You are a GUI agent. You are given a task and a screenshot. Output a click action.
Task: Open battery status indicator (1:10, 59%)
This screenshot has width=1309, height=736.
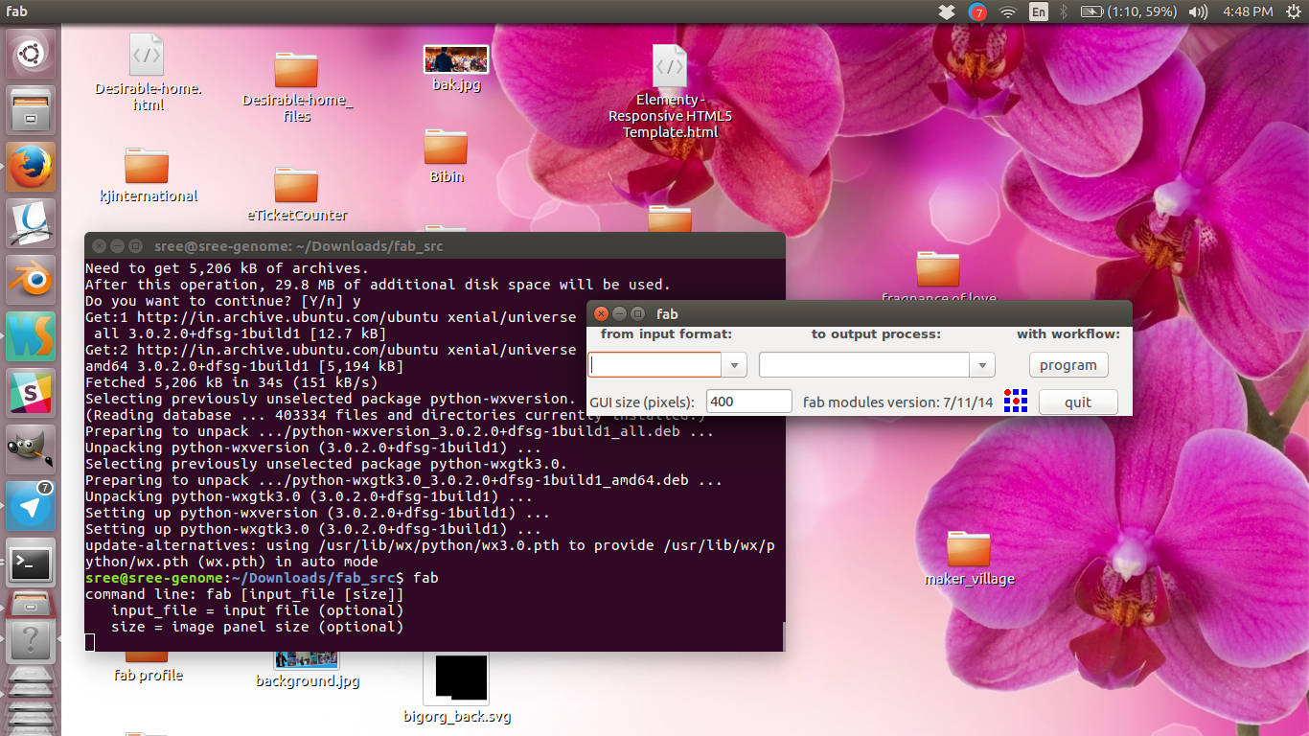click(1128, 11)
